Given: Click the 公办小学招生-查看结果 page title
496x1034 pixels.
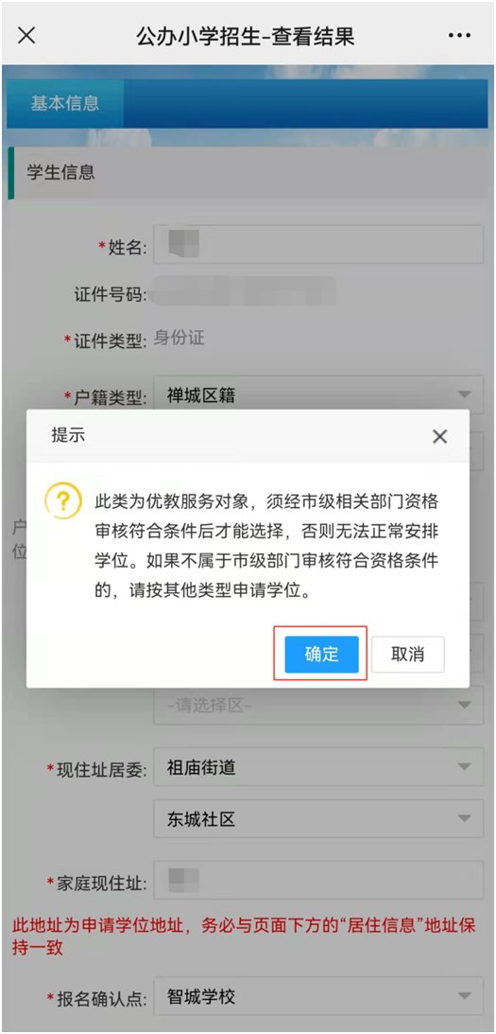Looking at the screenshot, I should pyautogui.click(x=246, y=36).
